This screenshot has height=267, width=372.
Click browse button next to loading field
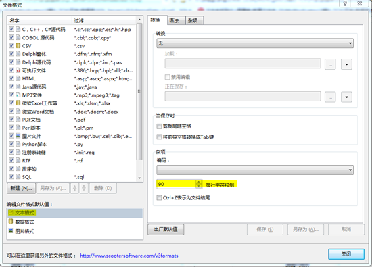click(330, 64)
